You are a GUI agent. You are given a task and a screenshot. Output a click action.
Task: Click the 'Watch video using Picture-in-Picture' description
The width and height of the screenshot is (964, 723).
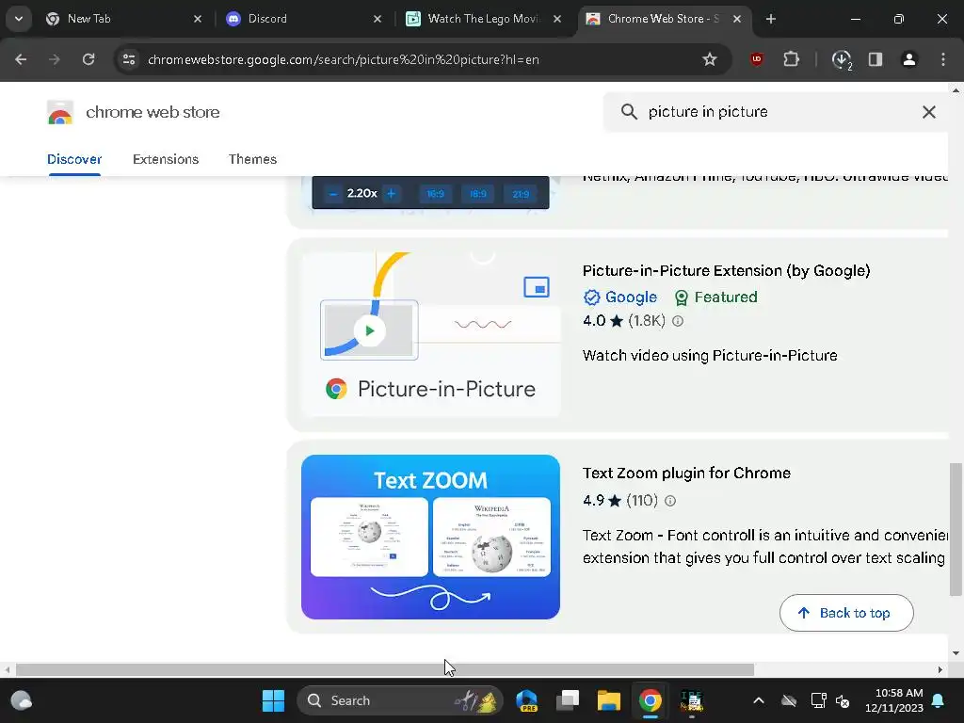tap(710, 356)
